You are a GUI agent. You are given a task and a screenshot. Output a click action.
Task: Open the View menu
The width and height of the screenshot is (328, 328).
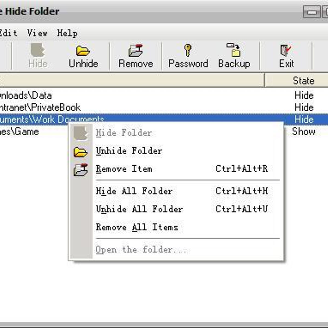pos(37,33)
